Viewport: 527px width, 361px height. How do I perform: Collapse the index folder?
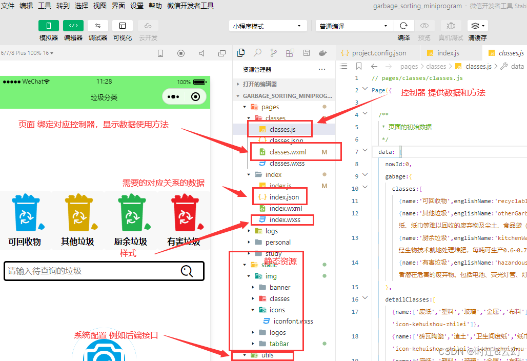coord(284,174)
